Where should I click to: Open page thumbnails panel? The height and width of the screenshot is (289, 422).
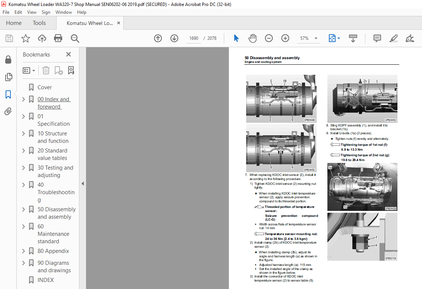(8, 77)
